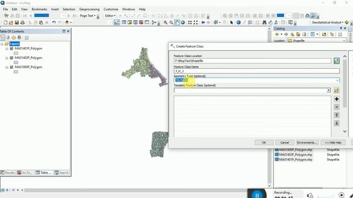Collapse the MA01800P_Polygon layer legend
Image resolution: width=353 pixels, height=198 pixels.
click(7, 67)
